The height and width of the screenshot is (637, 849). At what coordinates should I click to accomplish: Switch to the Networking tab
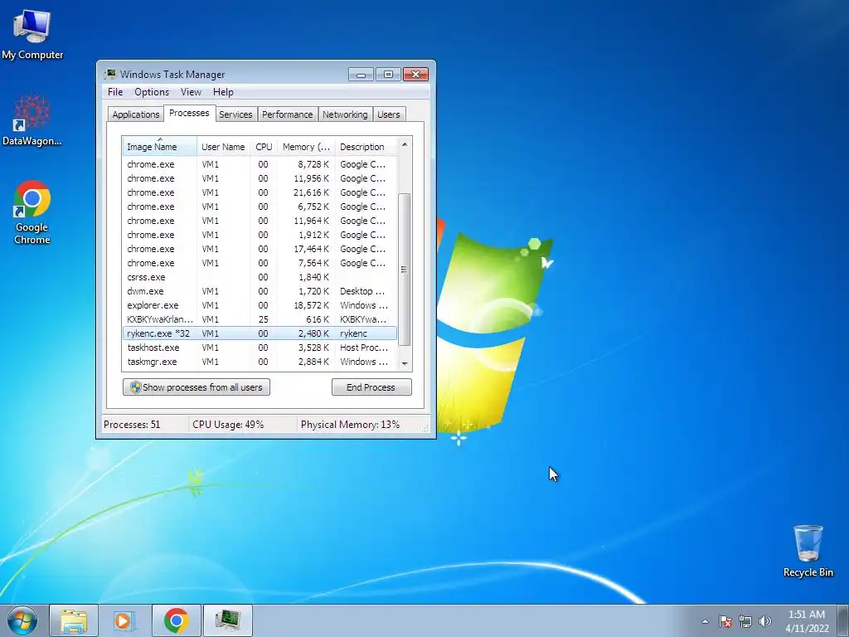point(345,114)
